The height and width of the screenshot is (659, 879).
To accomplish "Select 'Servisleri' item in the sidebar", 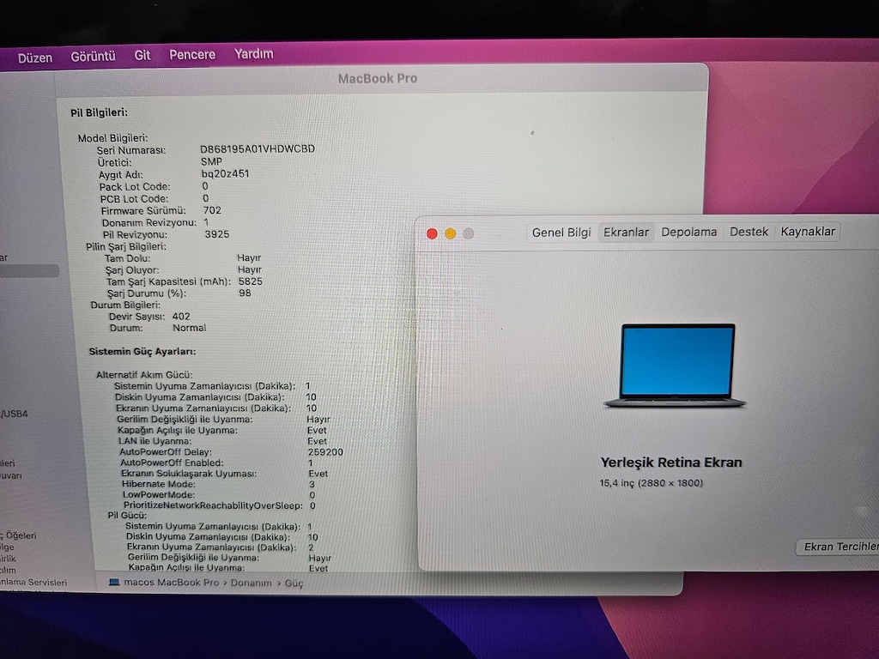I will pyautogui.click(x=33, y=583).
